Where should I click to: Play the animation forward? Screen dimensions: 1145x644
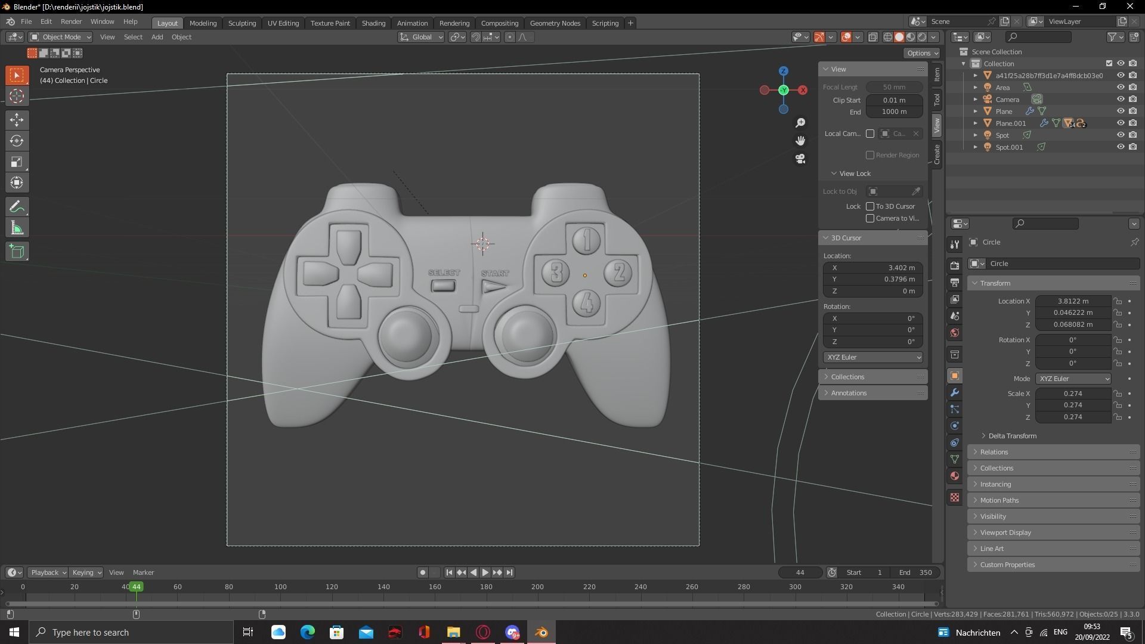pyautogui.click(x=485, y=572)
